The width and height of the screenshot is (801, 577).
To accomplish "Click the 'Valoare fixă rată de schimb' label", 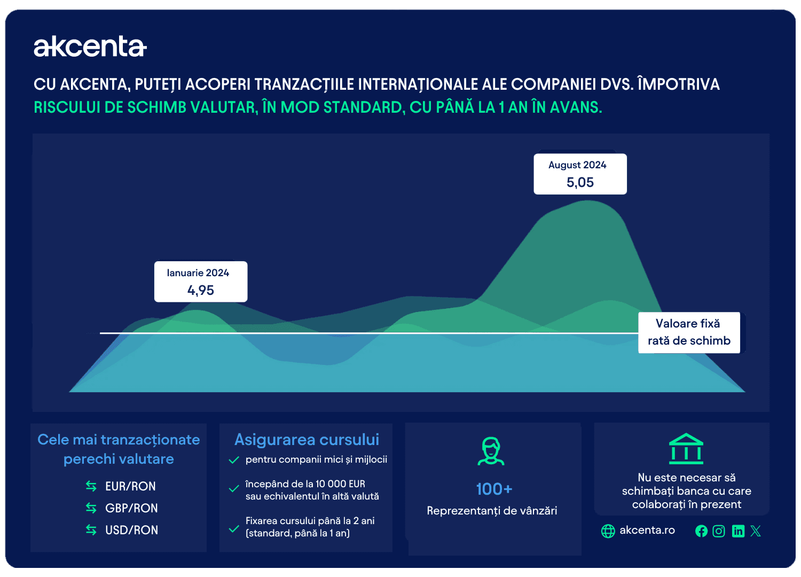I will 689,332.
